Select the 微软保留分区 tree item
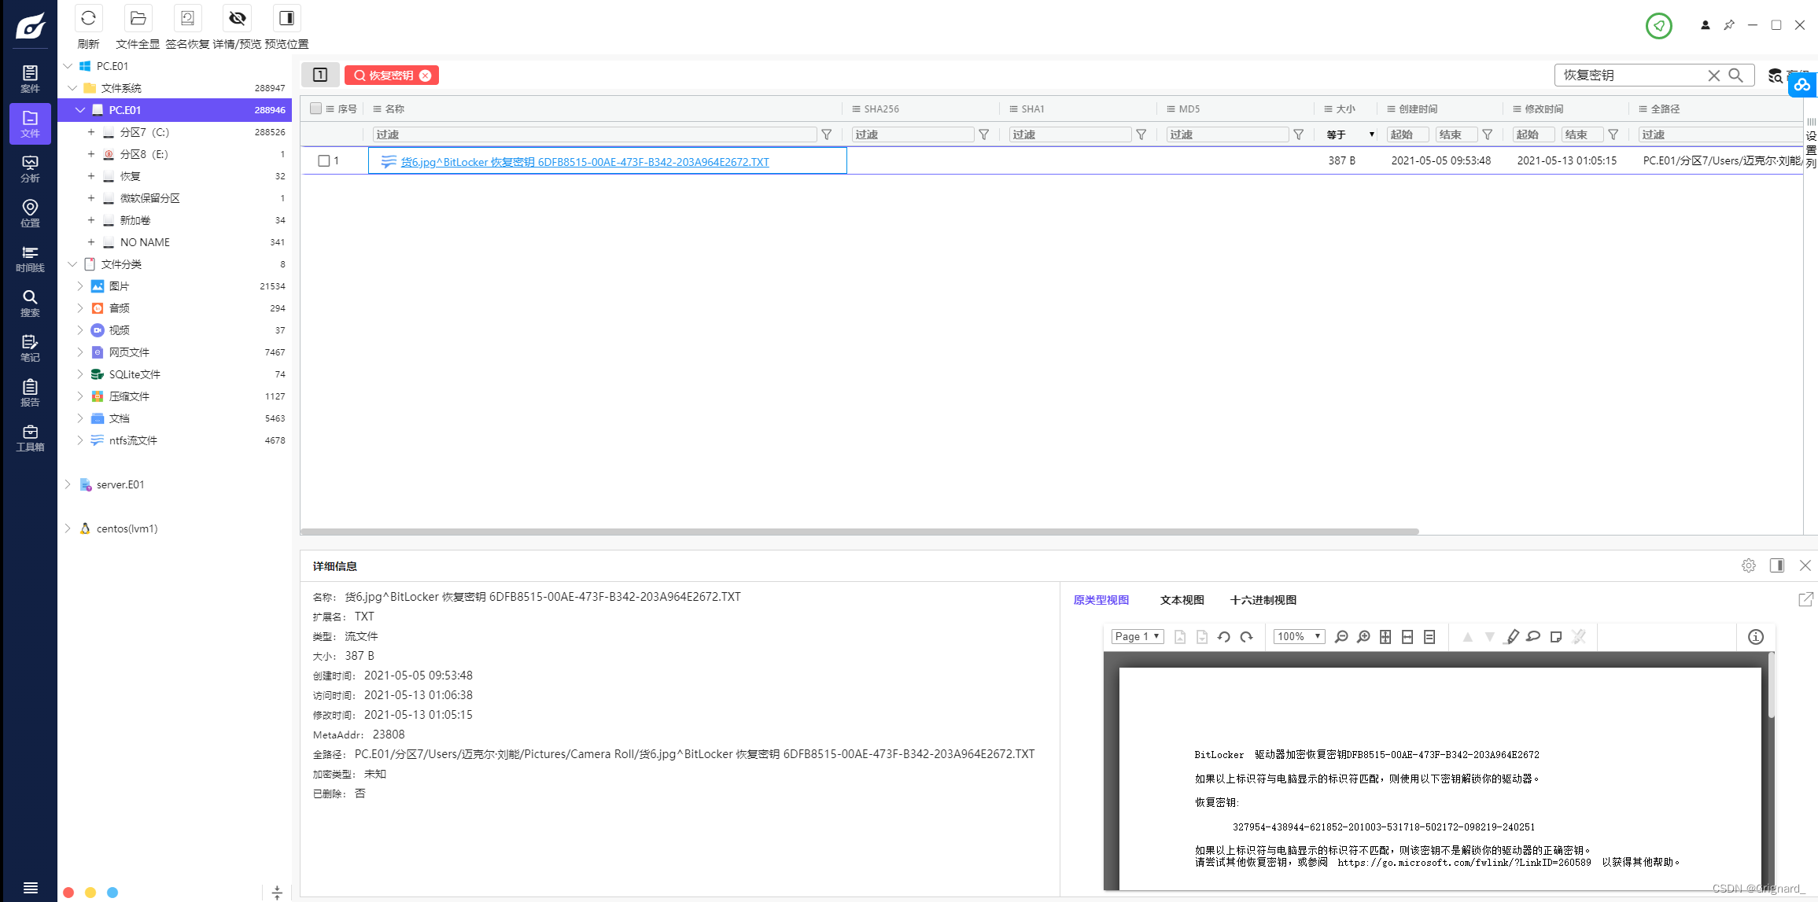 [x=149, y=198]
